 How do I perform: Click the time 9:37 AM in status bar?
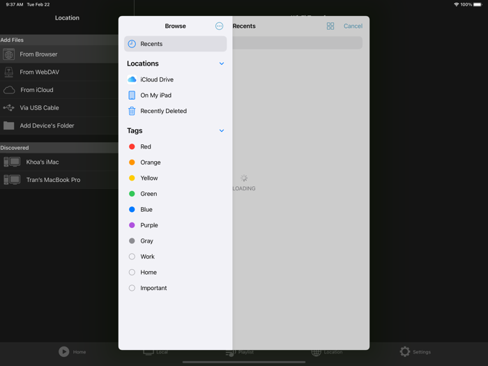tap(15, 5)
